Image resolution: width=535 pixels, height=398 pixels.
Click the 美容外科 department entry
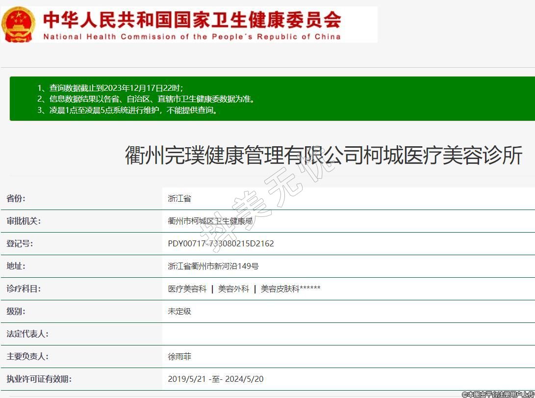(233, 289)
